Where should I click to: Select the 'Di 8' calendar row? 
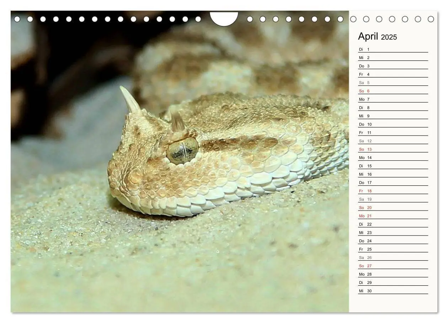click(x=393, y=107)
